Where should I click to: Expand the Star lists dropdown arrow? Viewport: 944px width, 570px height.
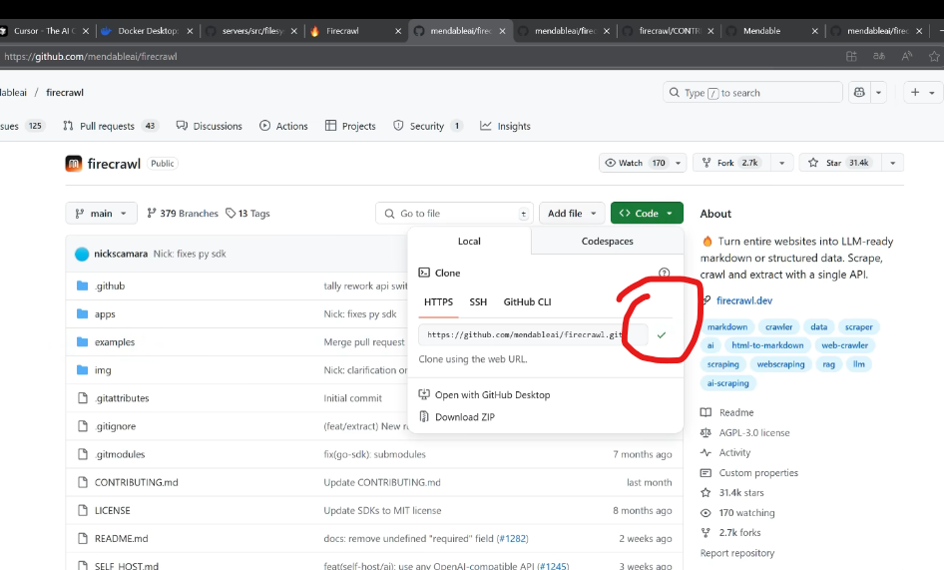click(893, 163)
